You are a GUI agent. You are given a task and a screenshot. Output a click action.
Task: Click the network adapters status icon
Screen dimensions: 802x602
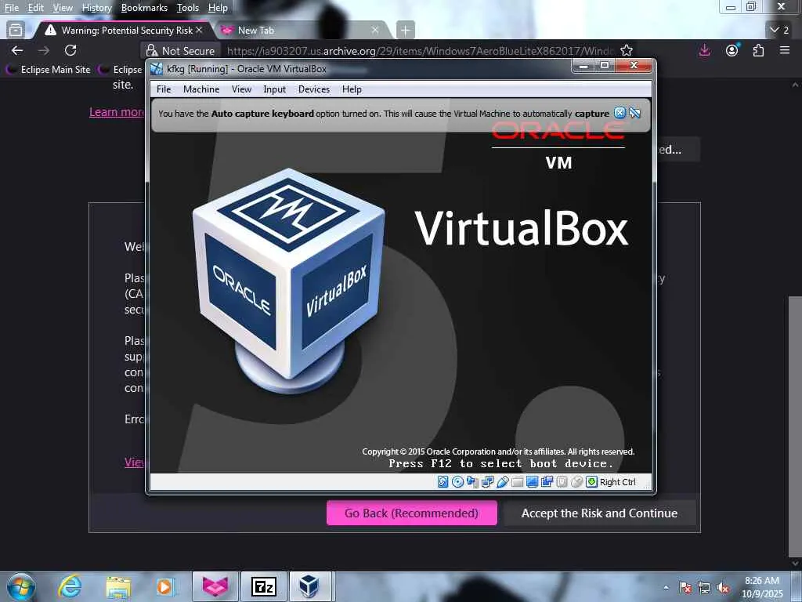point(487,482)
